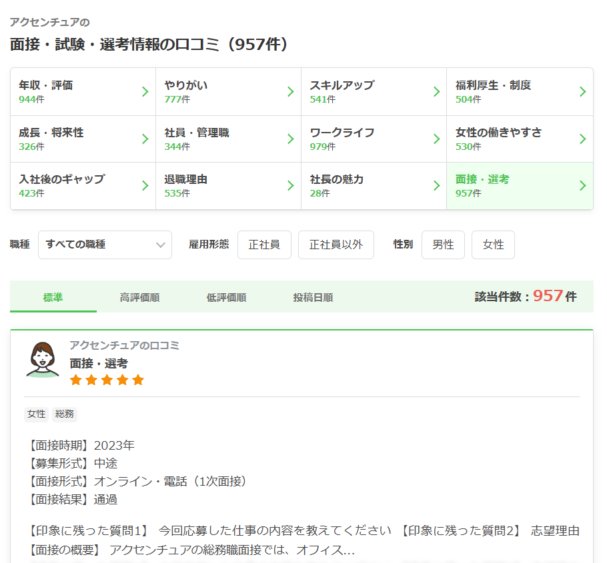607x563 pixels.
Task: Click the chevron beside 福利厚生・制度
Action: coord(582,92)
